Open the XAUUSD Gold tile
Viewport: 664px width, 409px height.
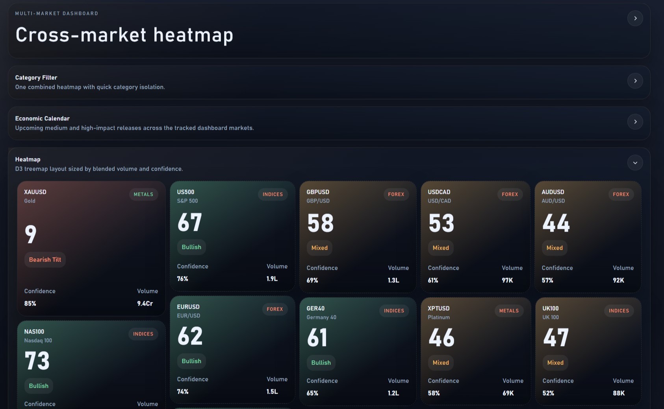coord(91,249)
